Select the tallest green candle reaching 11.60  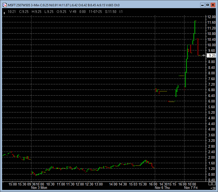click(x=195, y=27)
